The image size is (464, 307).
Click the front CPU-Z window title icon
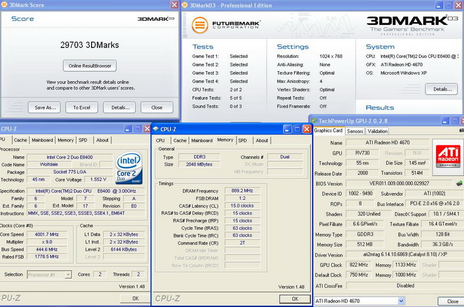coord(156,129)
